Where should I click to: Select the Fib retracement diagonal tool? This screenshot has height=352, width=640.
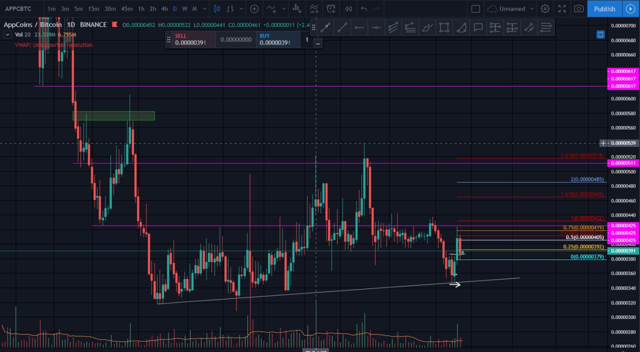529,28
